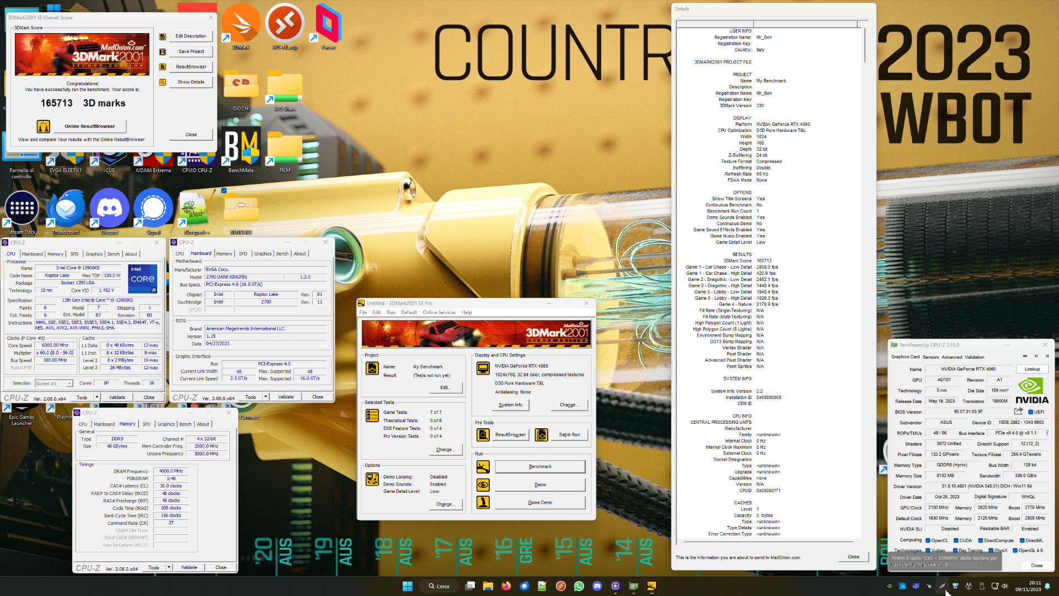Open the 3DMark desktop shortcut
1059x596 pixels.
241,26
